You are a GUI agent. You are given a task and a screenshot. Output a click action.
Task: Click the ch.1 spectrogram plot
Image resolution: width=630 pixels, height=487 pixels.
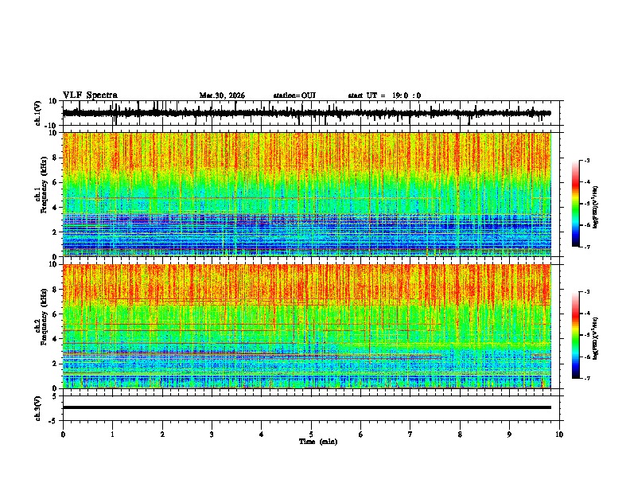pyautogui.click(x=307, y=194)
